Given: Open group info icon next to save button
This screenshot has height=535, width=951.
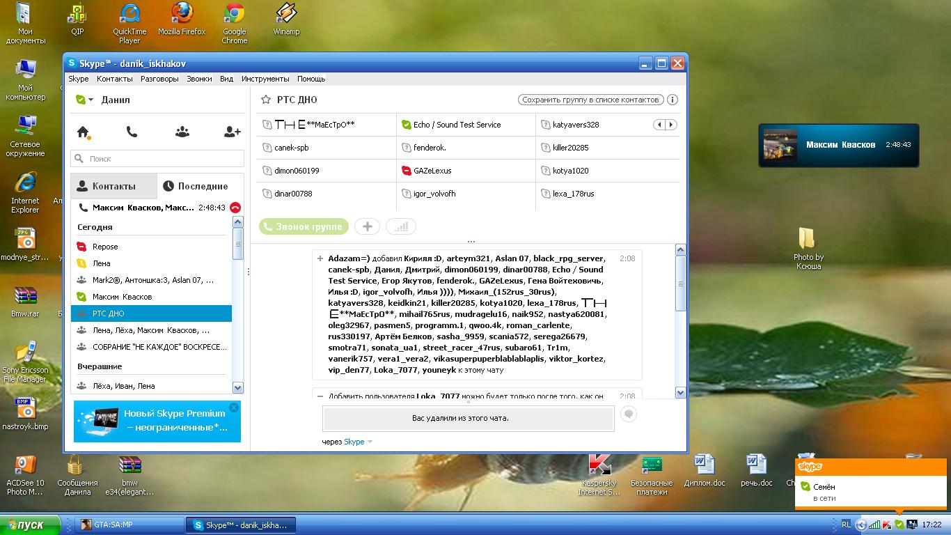Looking at the screenshot, I should [x=673, y=100].
